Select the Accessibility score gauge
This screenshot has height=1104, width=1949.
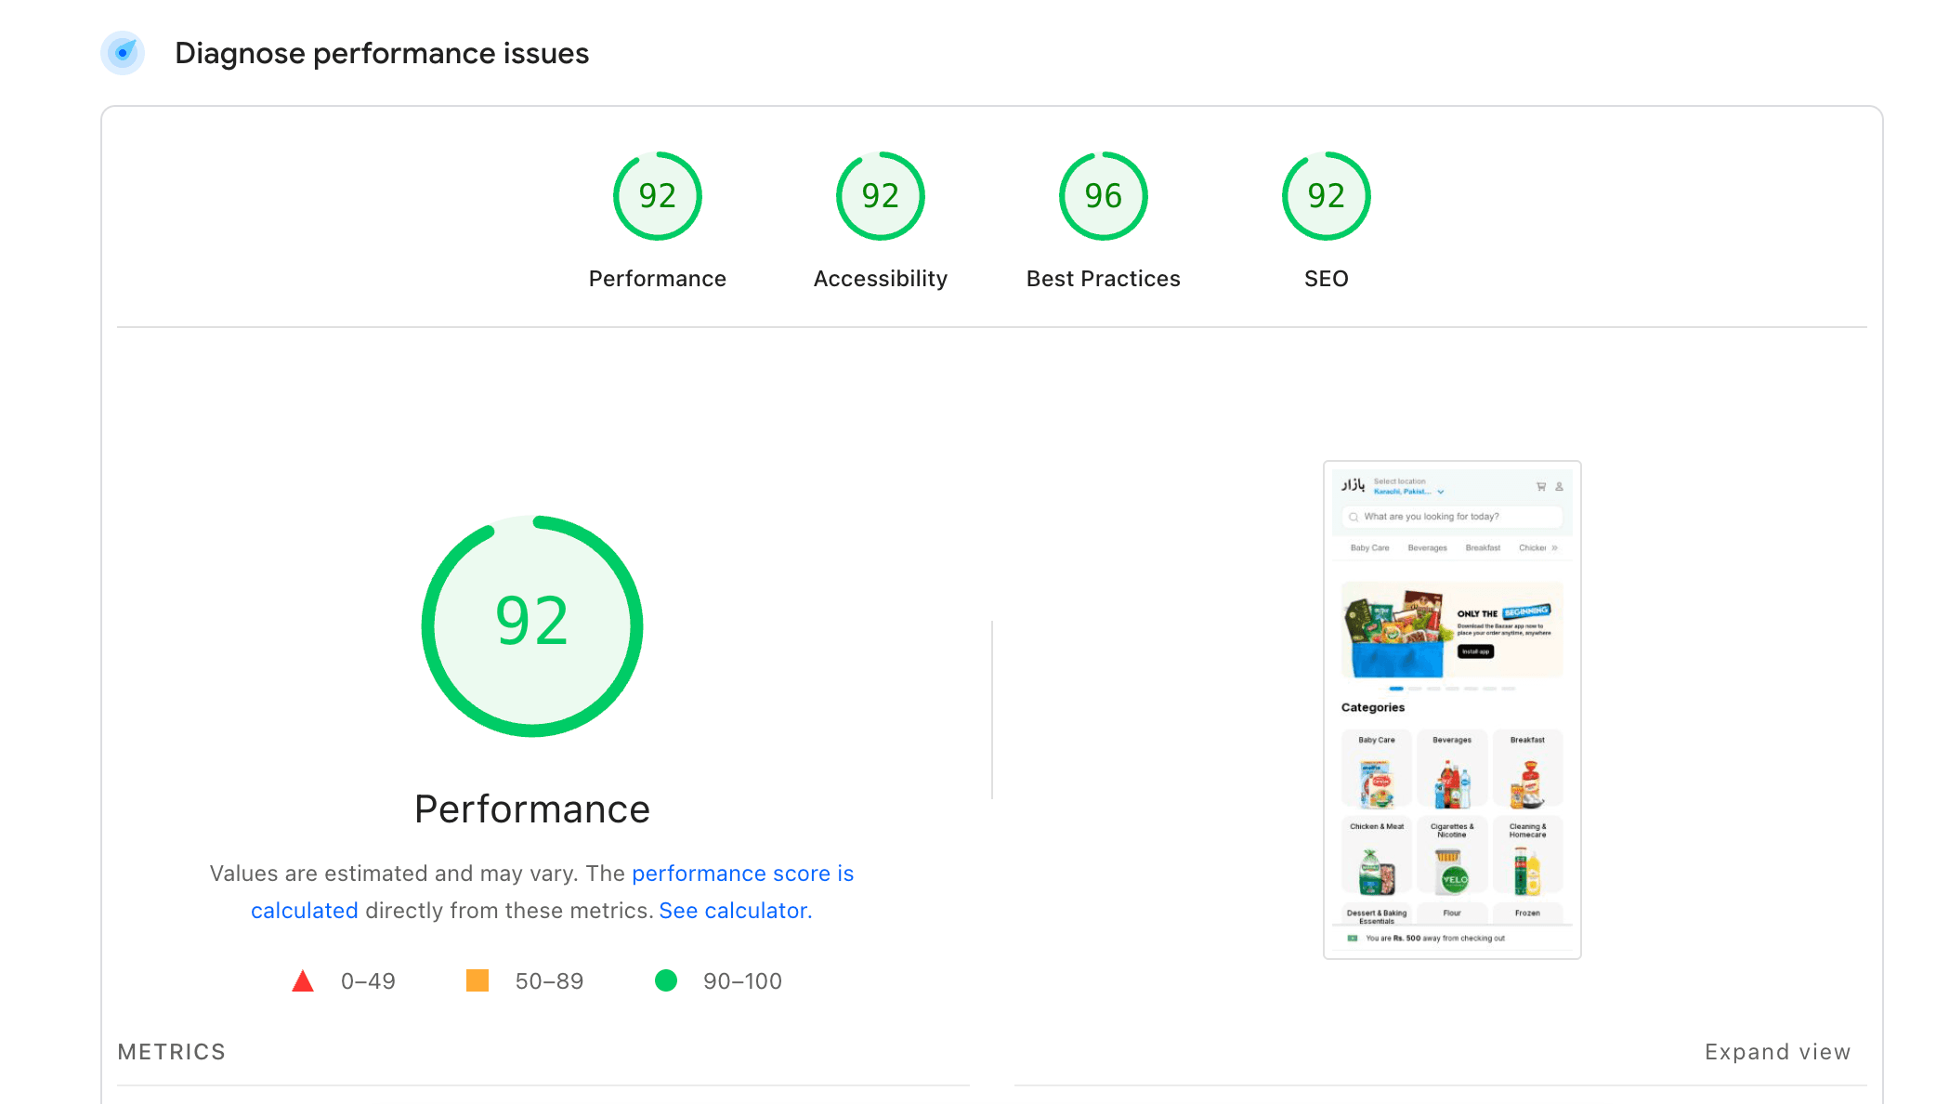[x=881, y=196]
